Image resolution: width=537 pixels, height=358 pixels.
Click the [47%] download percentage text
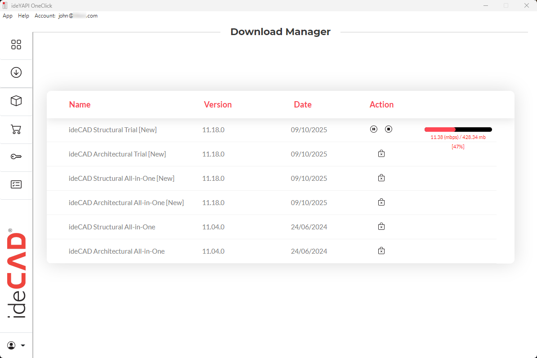(458, 147)
